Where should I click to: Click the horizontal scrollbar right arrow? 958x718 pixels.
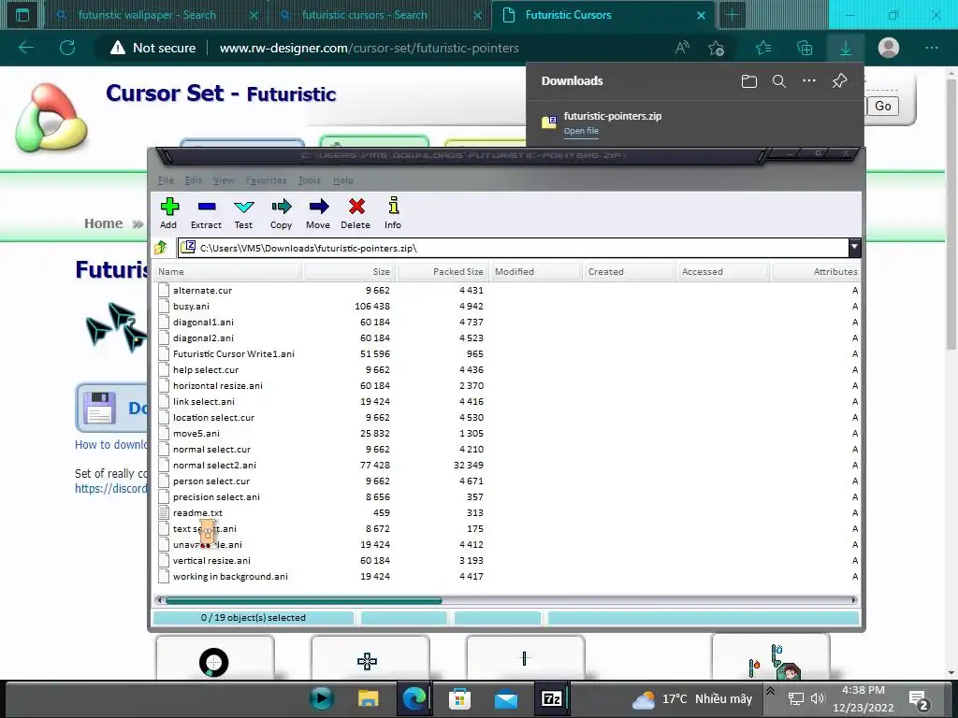[x=854, y=601]
